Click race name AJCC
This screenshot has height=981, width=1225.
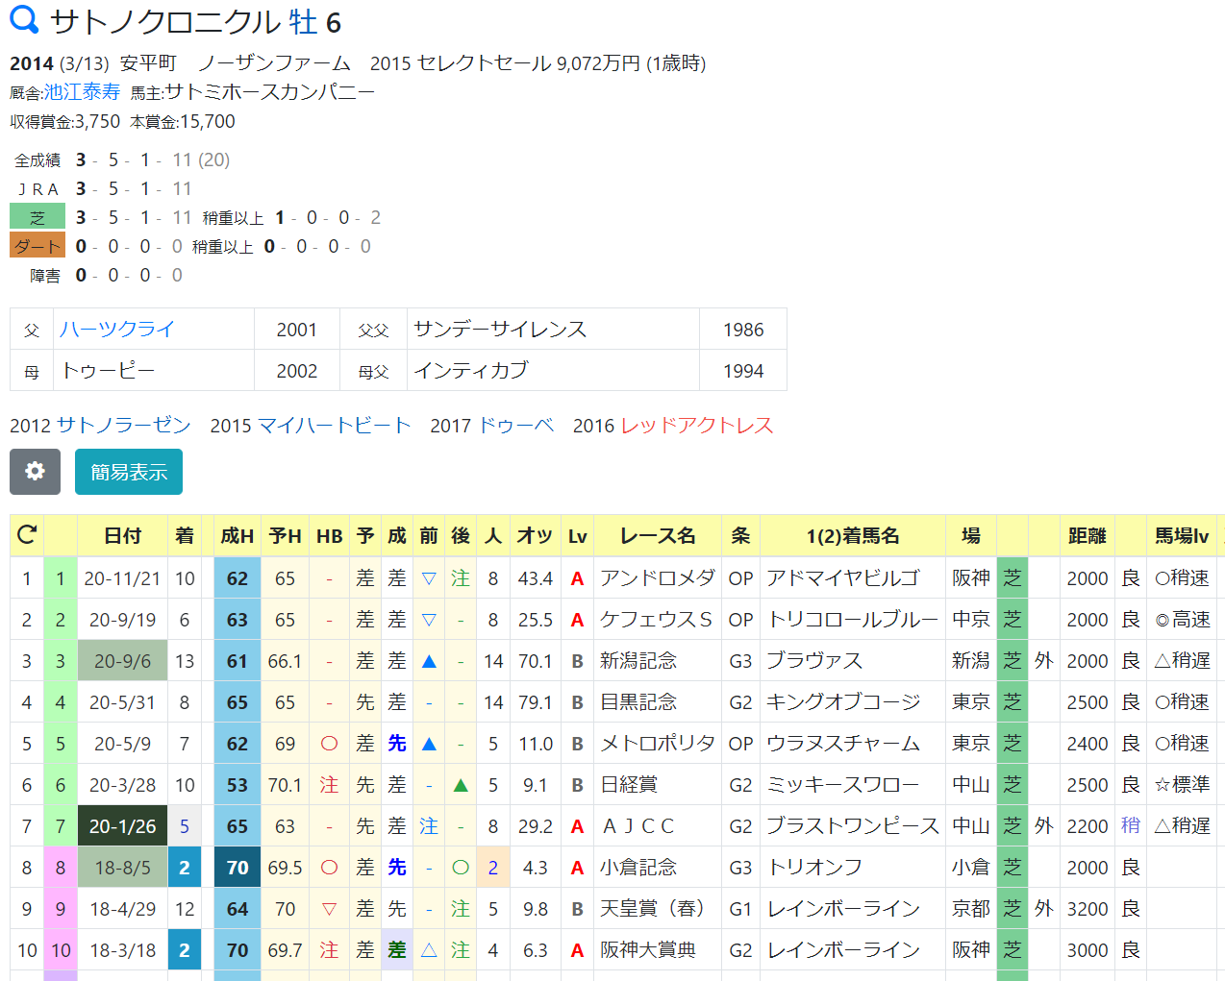tap(638, 826)
